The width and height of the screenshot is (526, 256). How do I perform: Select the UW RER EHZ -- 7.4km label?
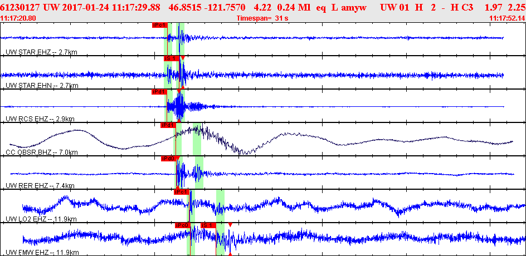pos(40,186)
